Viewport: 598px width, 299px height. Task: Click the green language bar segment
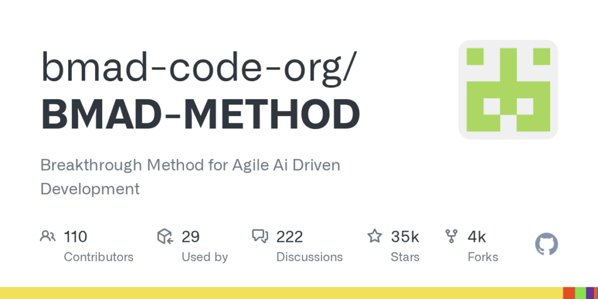[x=580, y=293]
